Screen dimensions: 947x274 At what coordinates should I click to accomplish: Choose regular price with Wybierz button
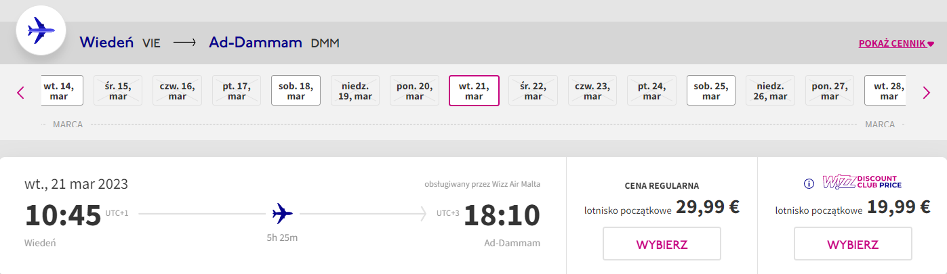tap(662, 244)
